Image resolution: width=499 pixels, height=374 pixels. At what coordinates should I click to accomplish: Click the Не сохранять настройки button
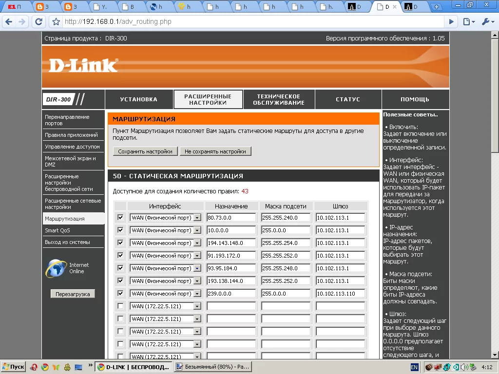pyautogui.click(x=215, y=151)
